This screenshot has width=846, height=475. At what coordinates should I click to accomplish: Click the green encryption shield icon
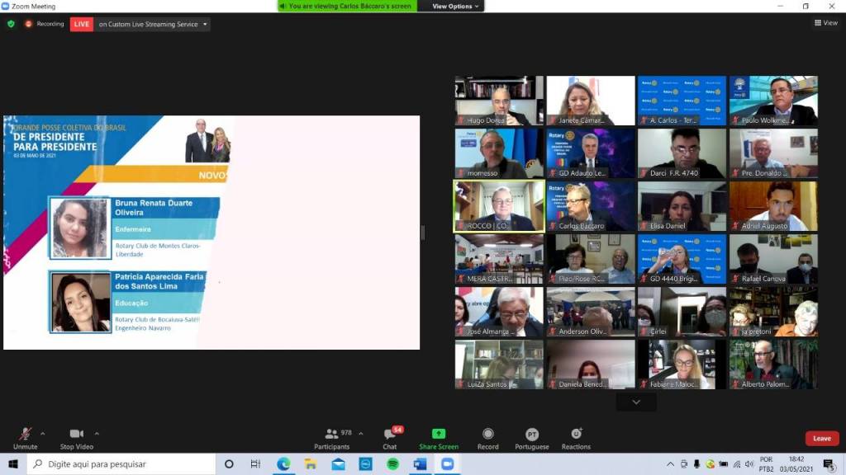click(11, 24)
